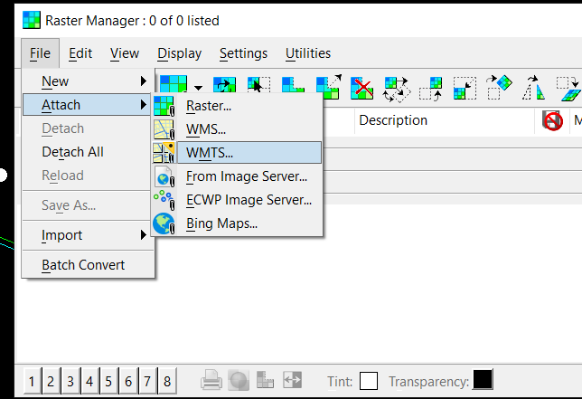The image size is (582, 399).
Task: Toggle view 5 display button
Action: pyautogui.click(x=109, y=381)
